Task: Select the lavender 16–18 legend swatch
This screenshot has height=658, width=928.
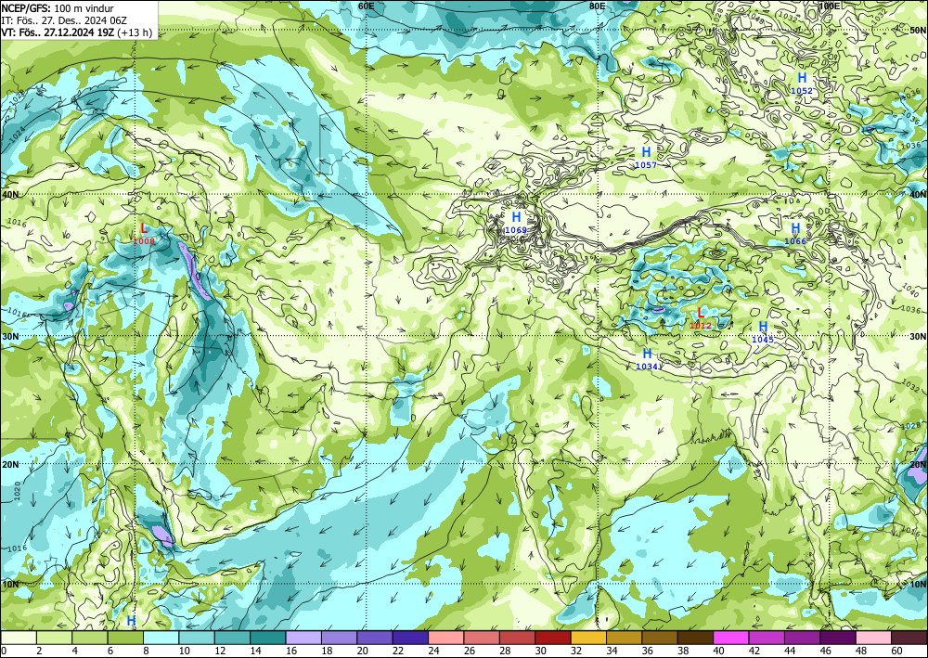Action: [303, 638]
